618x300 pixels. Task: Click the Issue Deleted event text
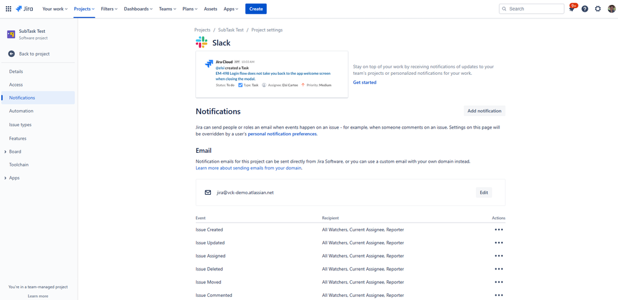(x=209, y=269)
